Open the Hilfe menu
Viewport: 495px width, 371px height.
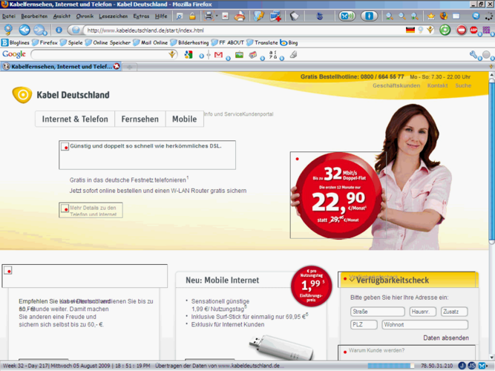(x=161, y=16)
